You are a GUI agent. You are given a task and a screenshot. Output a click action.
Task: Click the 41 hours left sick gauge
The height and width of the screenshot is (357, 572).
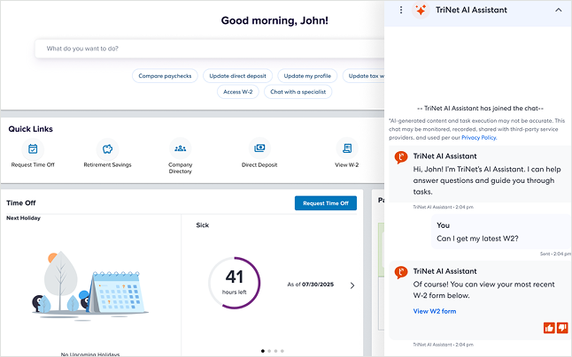tap(234, 283)
